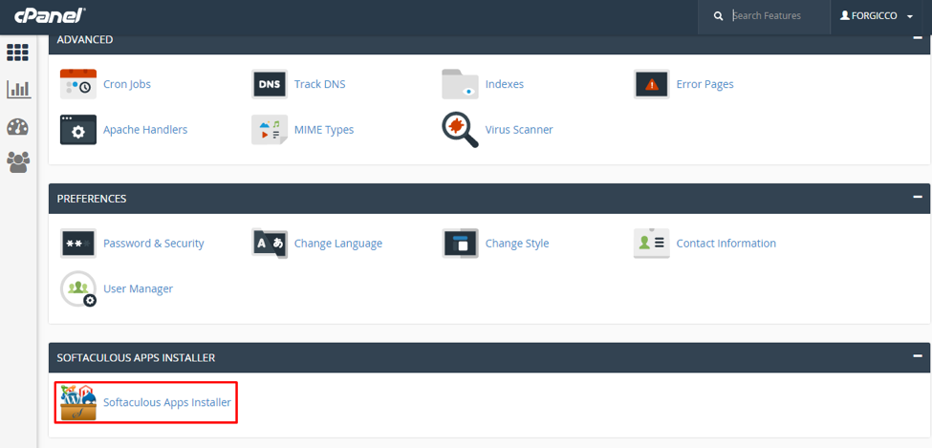Collapse the Softaculous Apps Installer section
932x448 pixels.
click(918, 355)
